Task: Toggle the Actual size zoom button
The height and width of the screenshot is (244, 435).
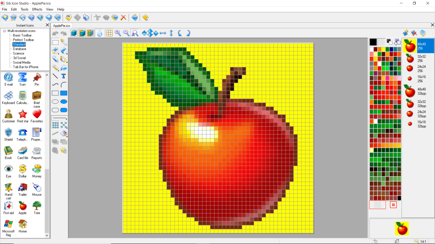Action: 135,33
